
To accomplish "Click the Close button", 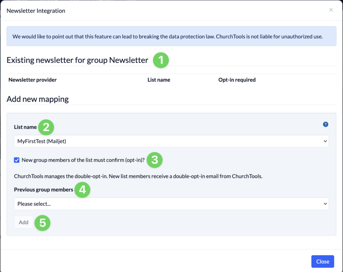I will point(322,261).
